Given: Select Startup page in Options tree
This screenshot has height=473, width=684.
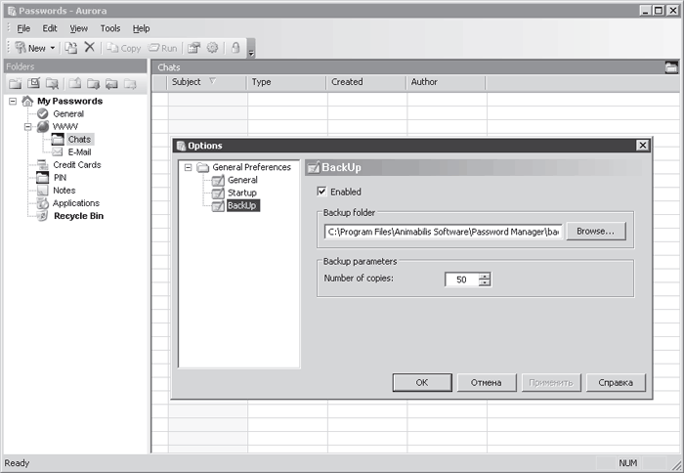Looking at the screenshot, I should (242, 193).
